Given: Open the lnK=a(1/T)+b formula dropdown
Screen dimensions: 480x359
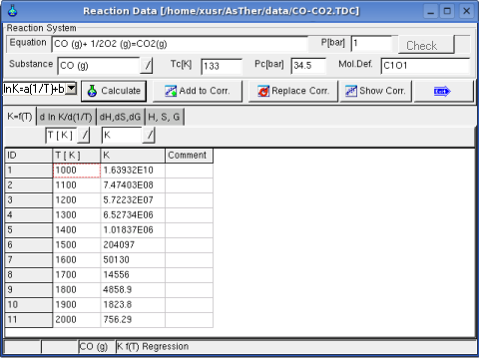Looking at the screenshot, I should point(71,89).
